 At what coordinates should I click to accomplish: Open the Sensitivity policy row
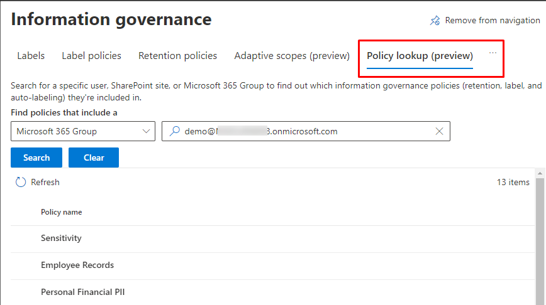coord(61,238)
